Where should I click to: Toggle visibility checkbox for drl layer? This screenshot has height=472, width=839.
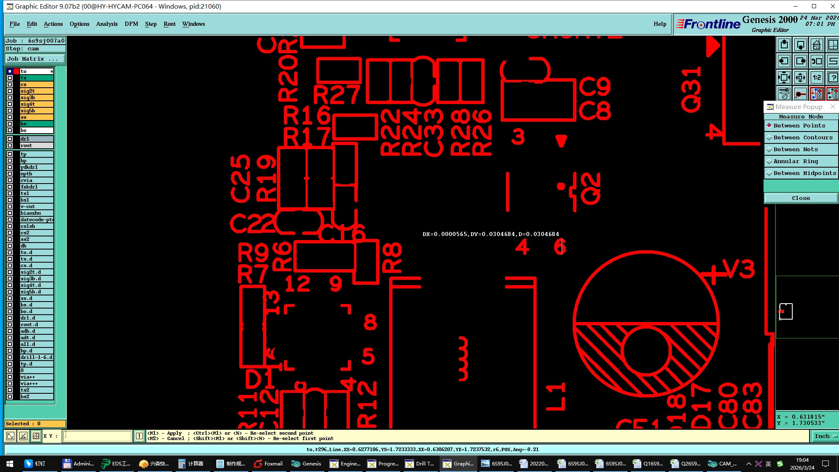[10, 139]
